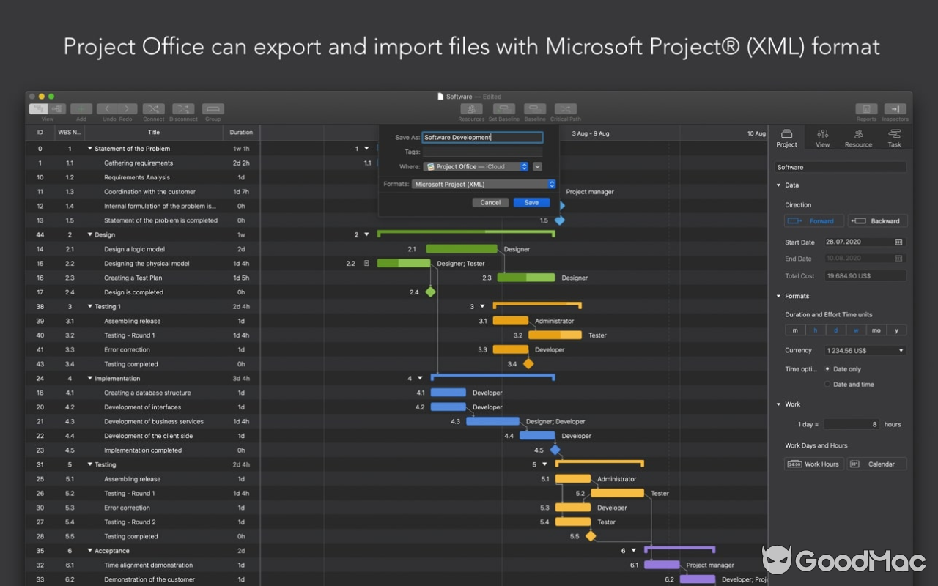Click the Save As filename input field

[x=481, y=137]
